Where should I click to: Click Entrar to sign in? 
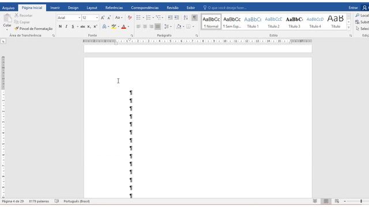pos(353,7)
